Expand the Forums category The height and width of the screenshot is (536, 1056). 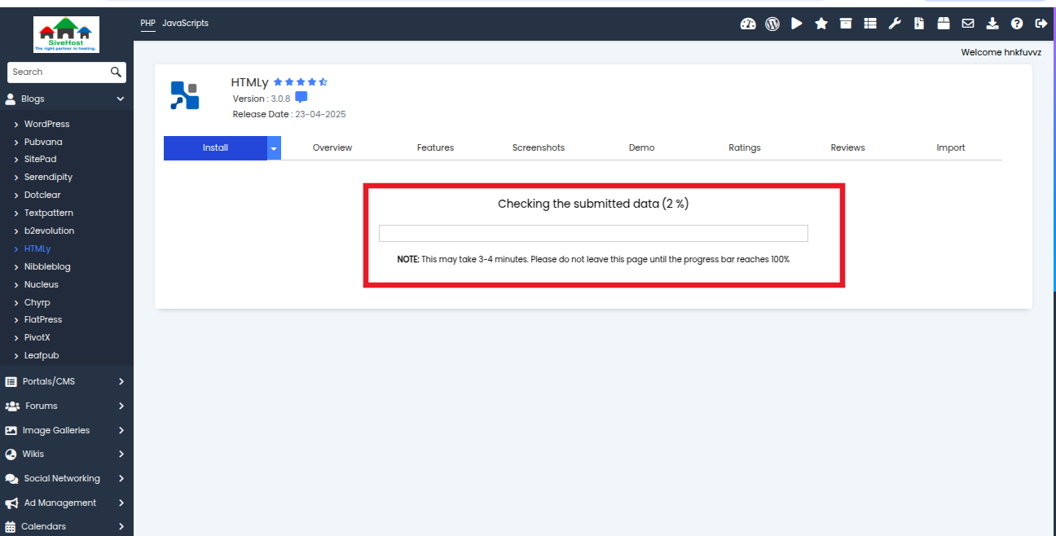(66, 406)
